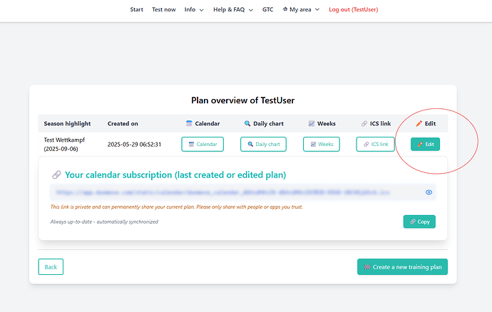
Task: Click the calendar icon in Calendar column header
Action: click(x=189, y=123)
